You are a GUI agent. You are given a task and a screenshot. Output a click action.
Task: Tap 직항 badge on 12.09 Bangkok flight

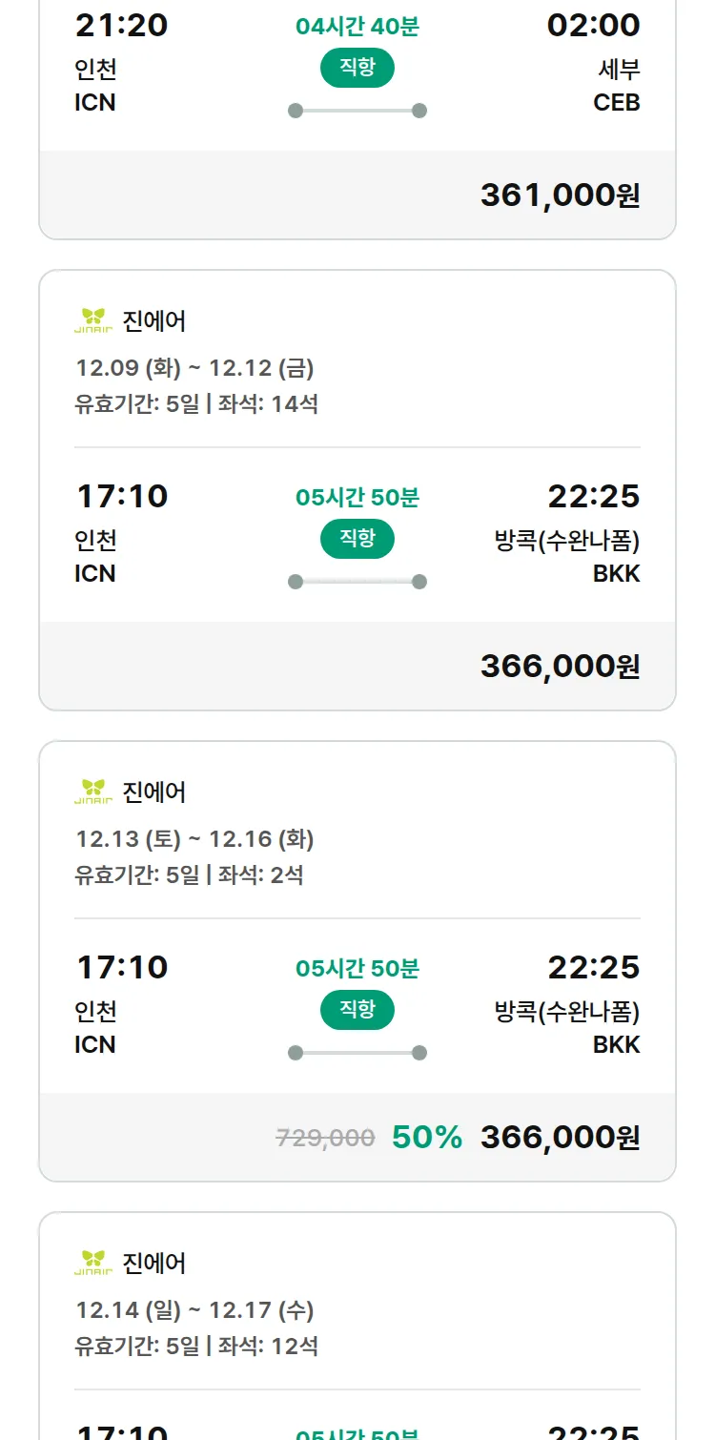tap(357, 539)
